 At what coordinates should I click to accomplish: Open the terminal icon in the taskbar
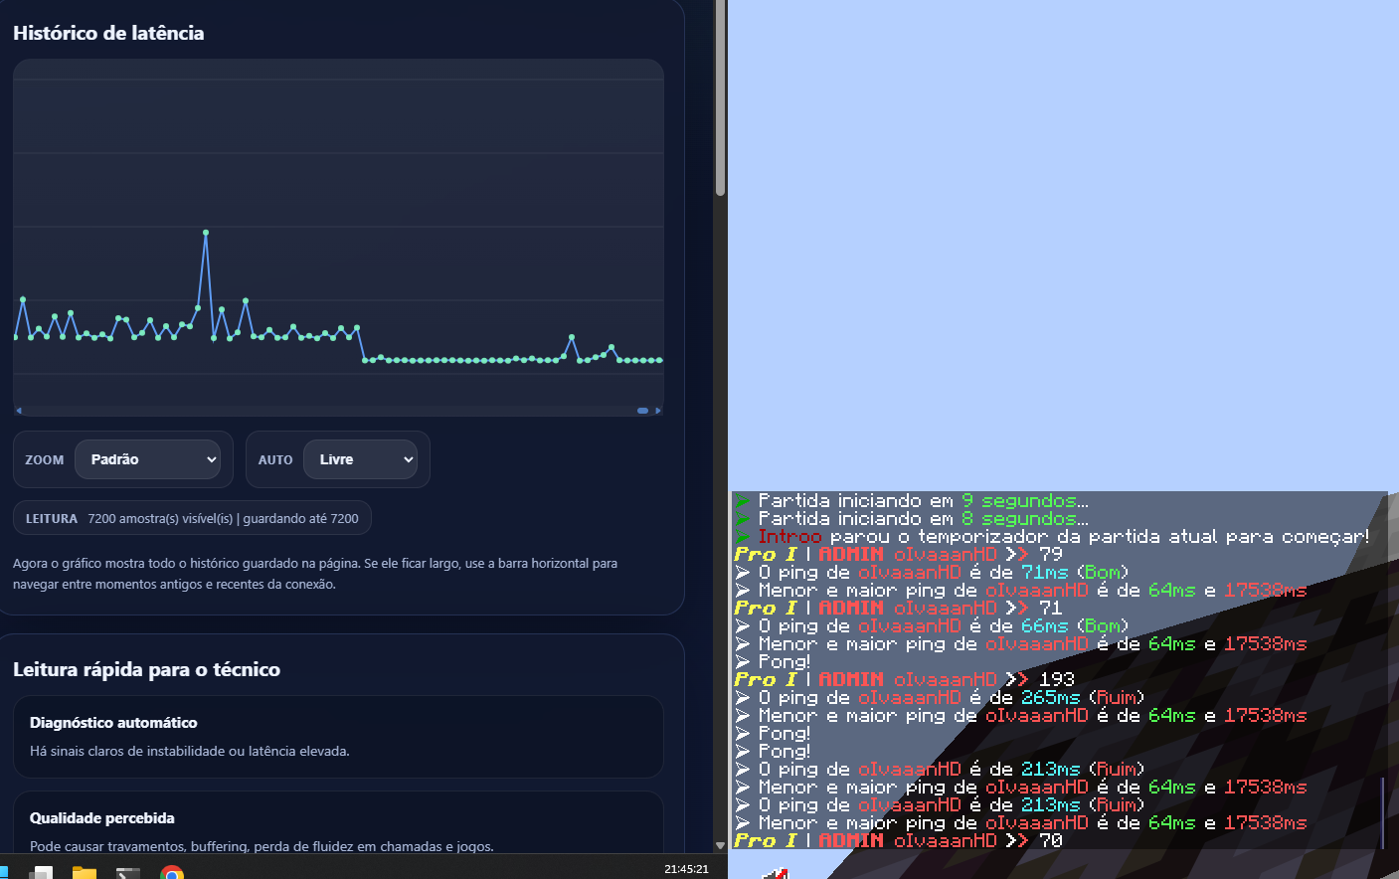127,871
